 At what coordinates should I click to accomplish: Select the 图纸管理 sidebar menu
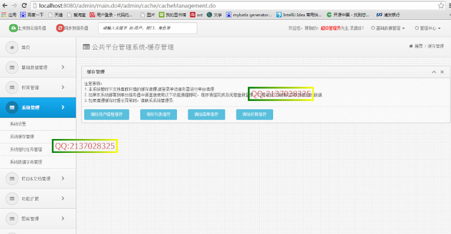(38, 219)
